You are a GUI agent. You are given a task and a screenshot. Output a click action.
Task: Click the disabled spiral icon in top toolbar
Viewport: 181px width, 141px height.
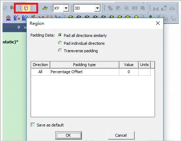(x=5, y=8)
